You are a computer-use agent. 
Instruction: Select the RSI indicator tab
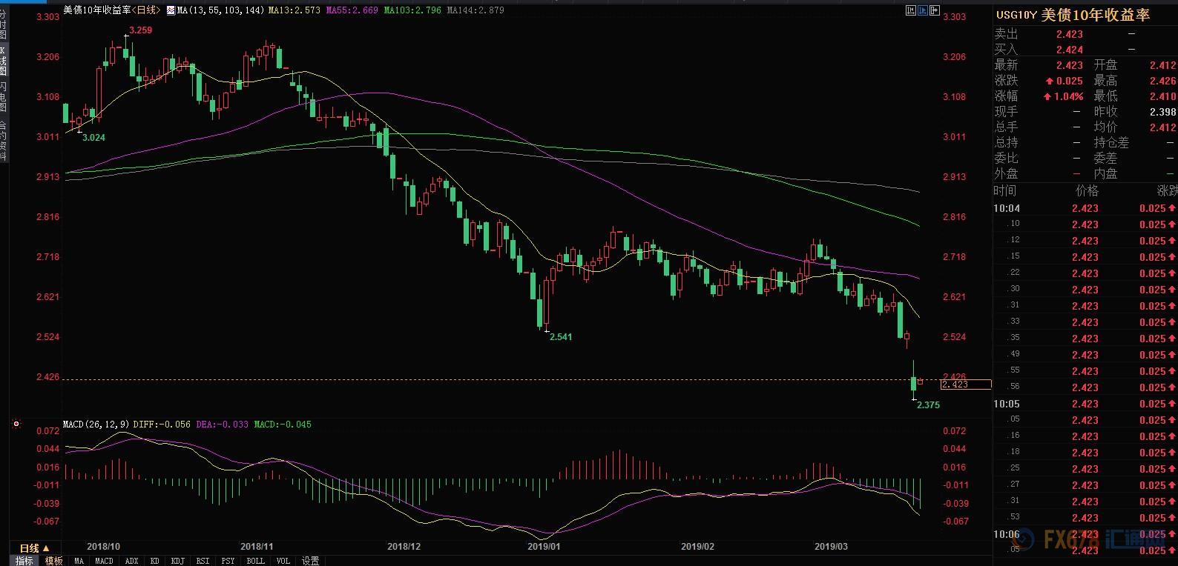203,561
